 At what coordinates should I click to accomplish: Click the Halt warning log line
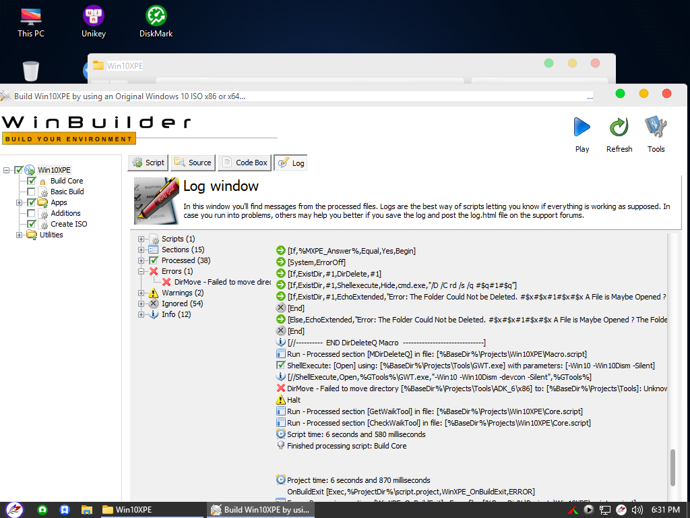click(x=294, y=400)
